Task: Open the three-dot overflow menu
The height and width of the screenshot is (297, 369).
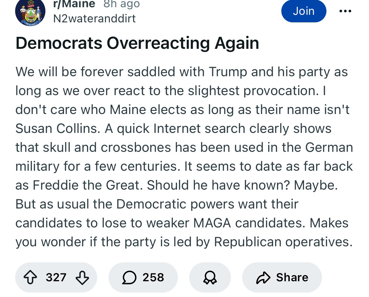Action: point(345,11)
